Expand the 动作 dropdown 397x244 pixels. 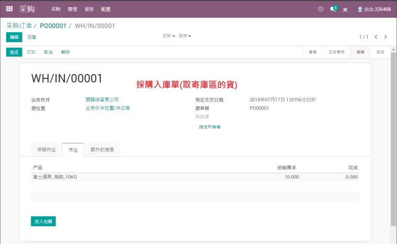185,36
